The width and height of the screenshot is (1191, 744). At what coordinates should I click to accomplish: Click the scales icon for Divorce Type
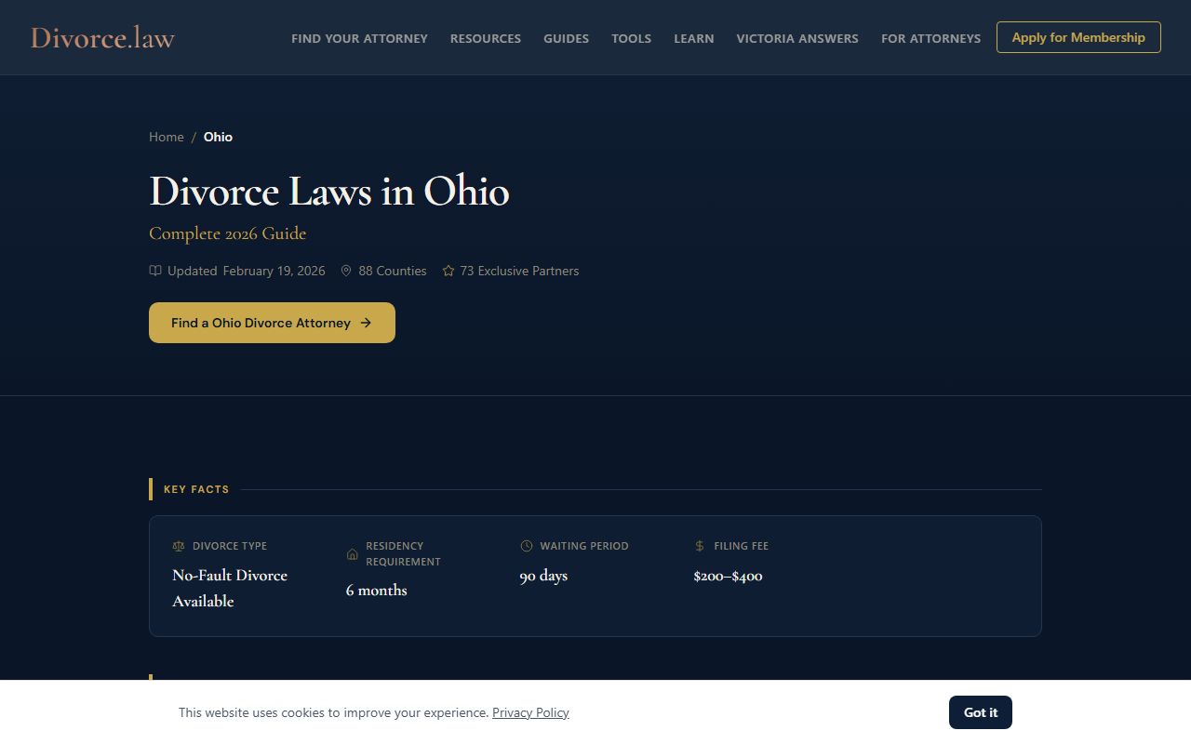coord(179,546)
